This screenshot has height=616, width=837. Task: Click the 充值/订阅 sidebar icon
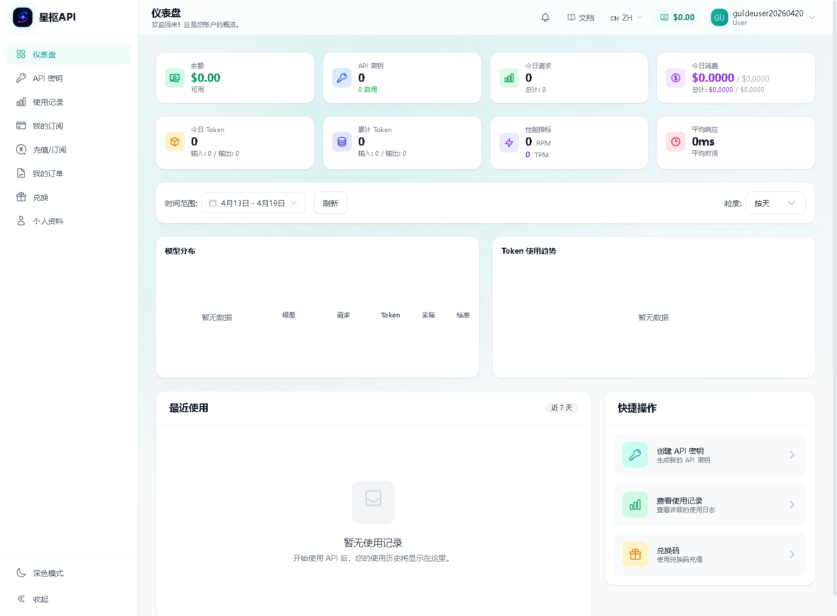(x=49, y=149)
